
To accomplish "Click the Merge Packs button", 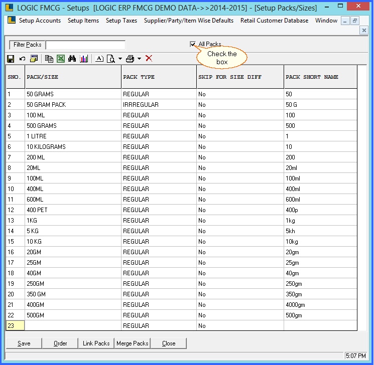I will click(133, 343).
